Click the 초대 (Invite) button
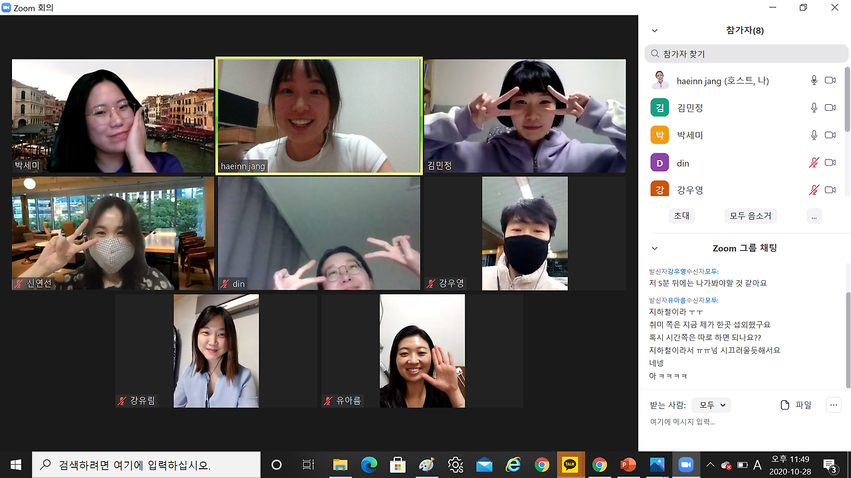 pos(681,215)
